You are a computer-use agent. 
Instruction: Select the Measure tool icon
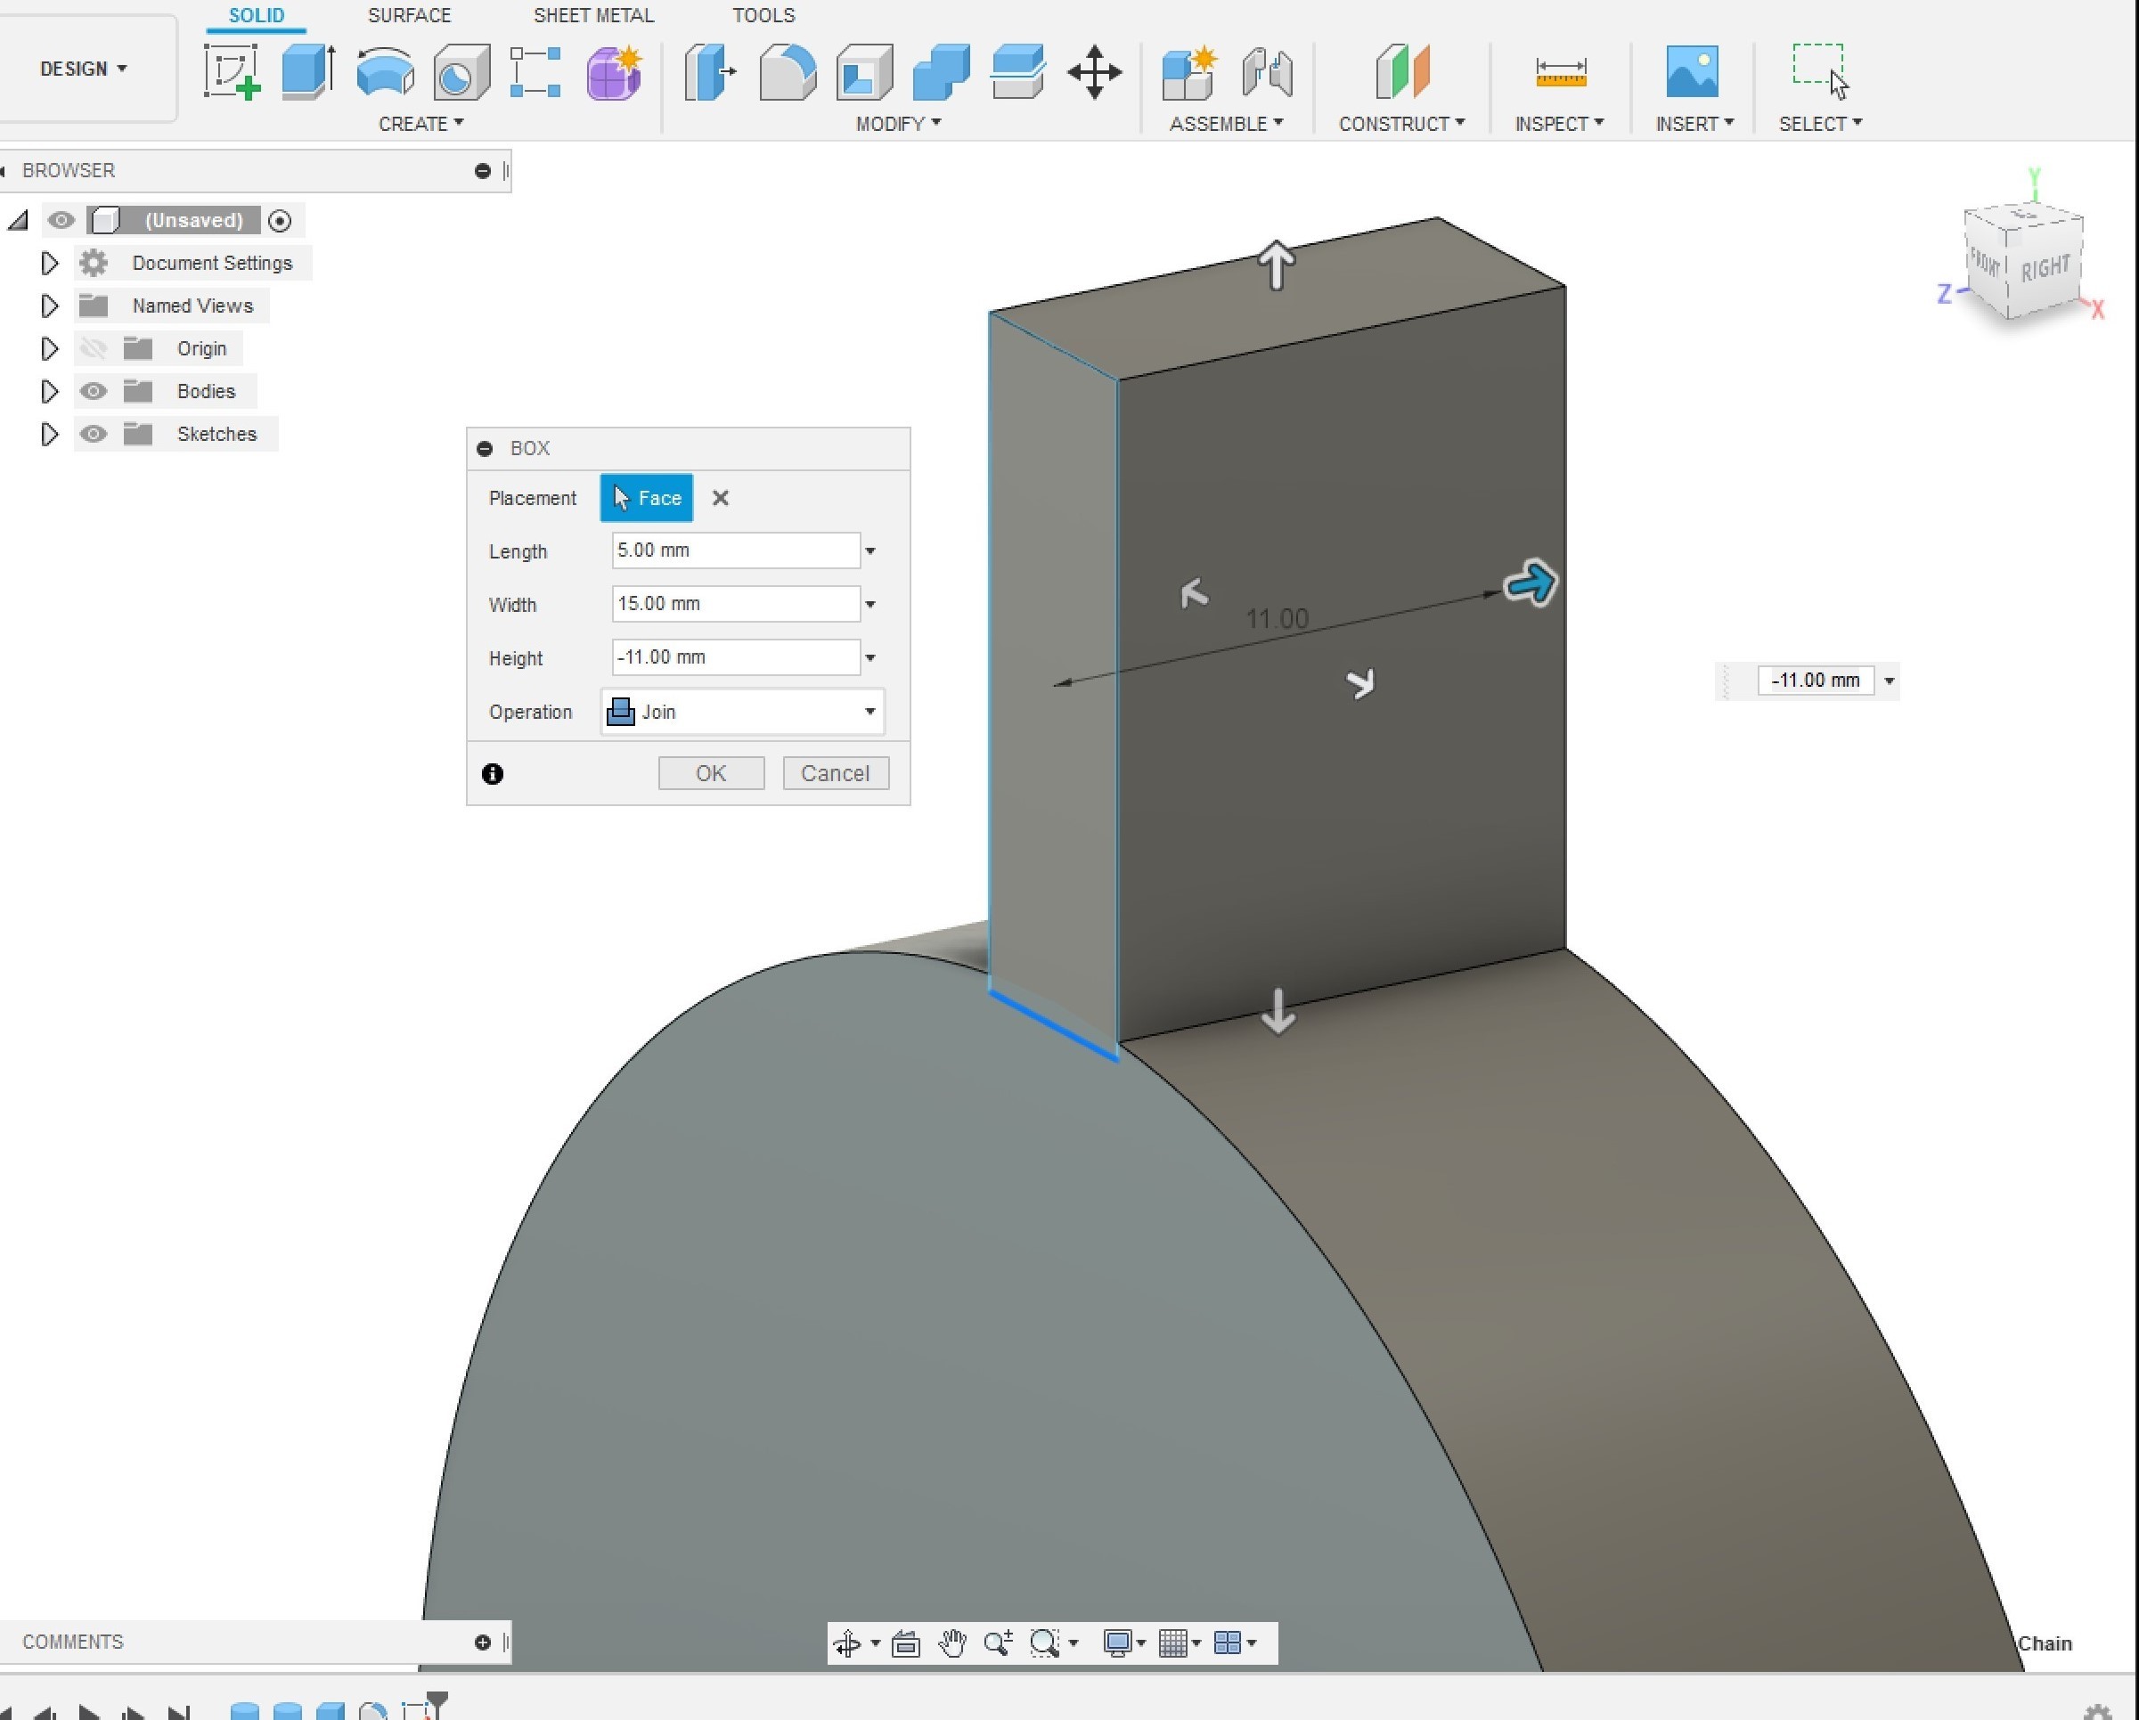coord(1561,71)
